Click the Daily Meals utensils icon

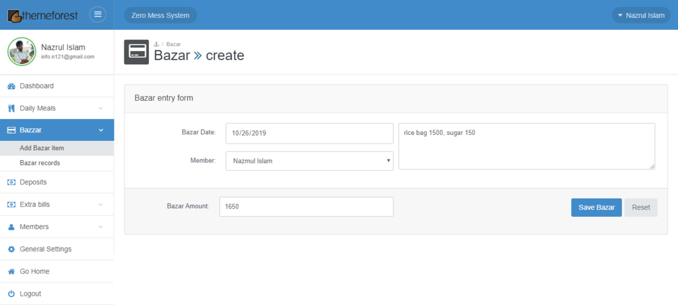click(11, 109)
